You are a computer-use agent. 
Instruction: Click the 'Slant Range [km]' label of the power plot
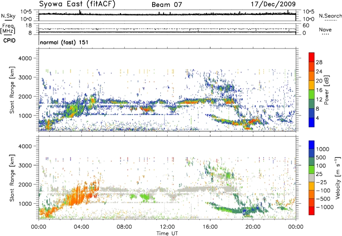(x=12, y=90)
